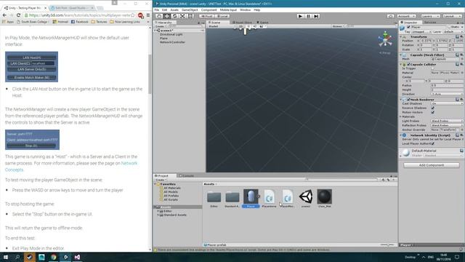Select the Move tool in Unity toolbar
The image size is (465, 262).
(x=167, y=16)
